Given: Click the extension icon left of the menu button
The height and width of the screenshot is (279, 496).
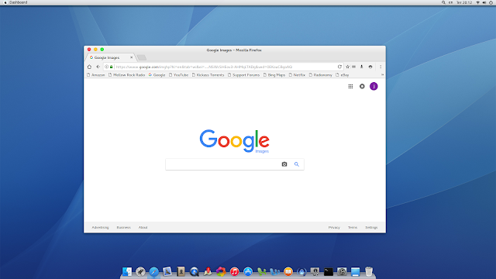Looking at the screenshot, I should tap(370, 67).
